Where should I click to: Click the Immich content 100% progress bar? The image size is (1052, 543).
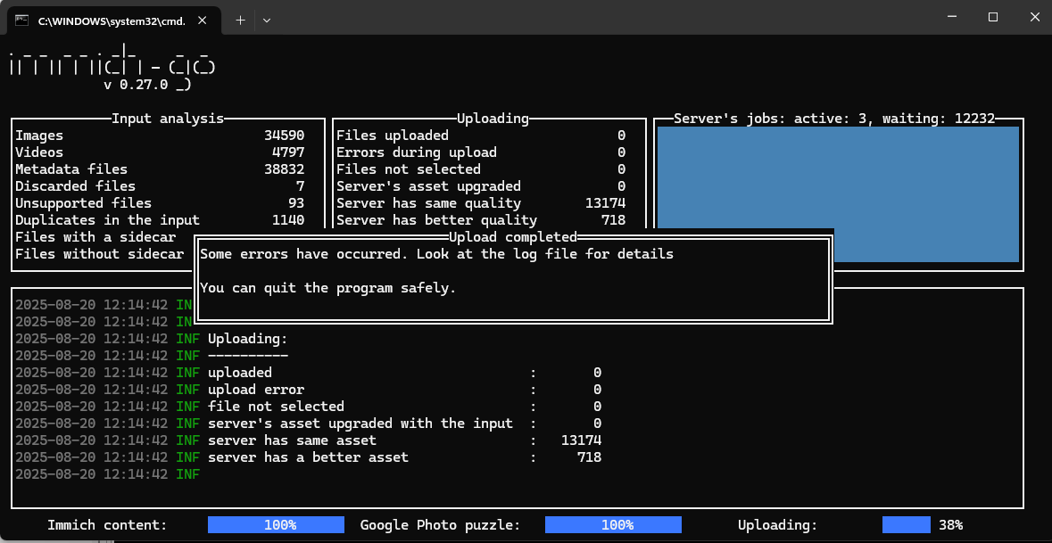pos(276,524)
